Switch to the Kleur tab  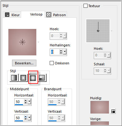pyautogui.click(x=12, y=15)
